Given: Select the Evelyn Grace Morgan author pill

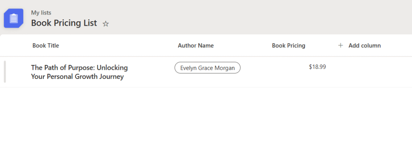Looking at the screenshot, I should tap(207, 68).
